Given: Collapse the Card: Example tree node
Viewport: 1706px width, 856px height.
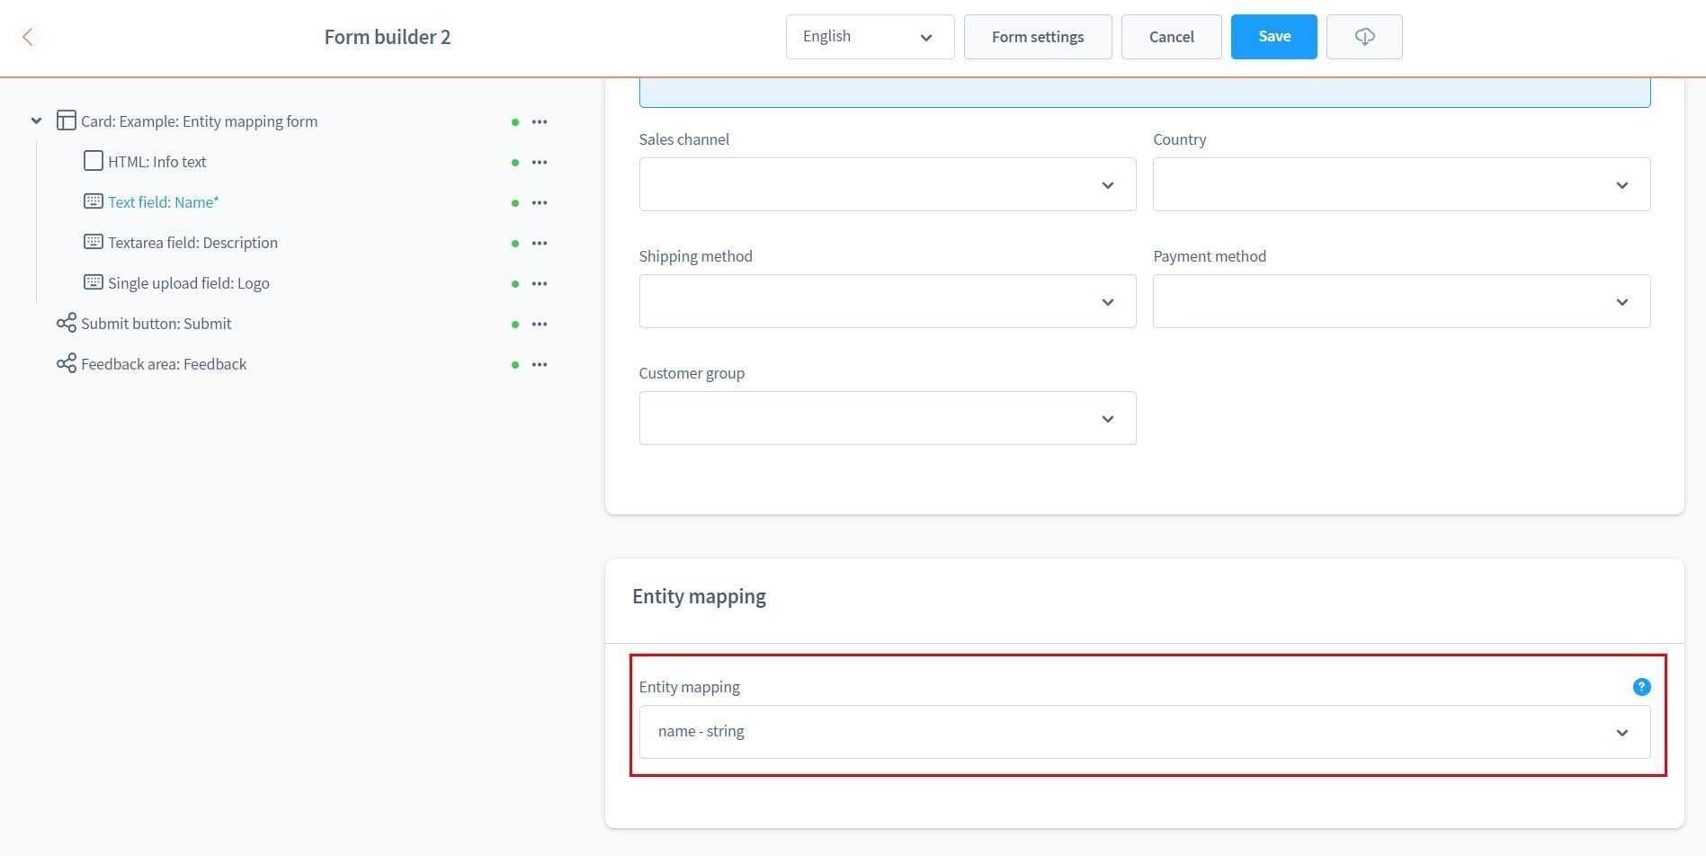Looking at the screenshot, I should [x=36, y=121].
